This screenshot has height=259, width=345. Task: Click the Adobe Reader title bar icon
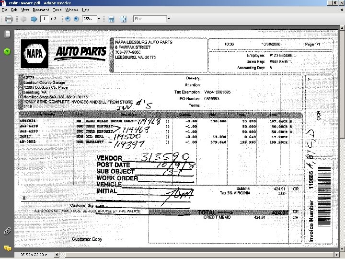(3, 3)
